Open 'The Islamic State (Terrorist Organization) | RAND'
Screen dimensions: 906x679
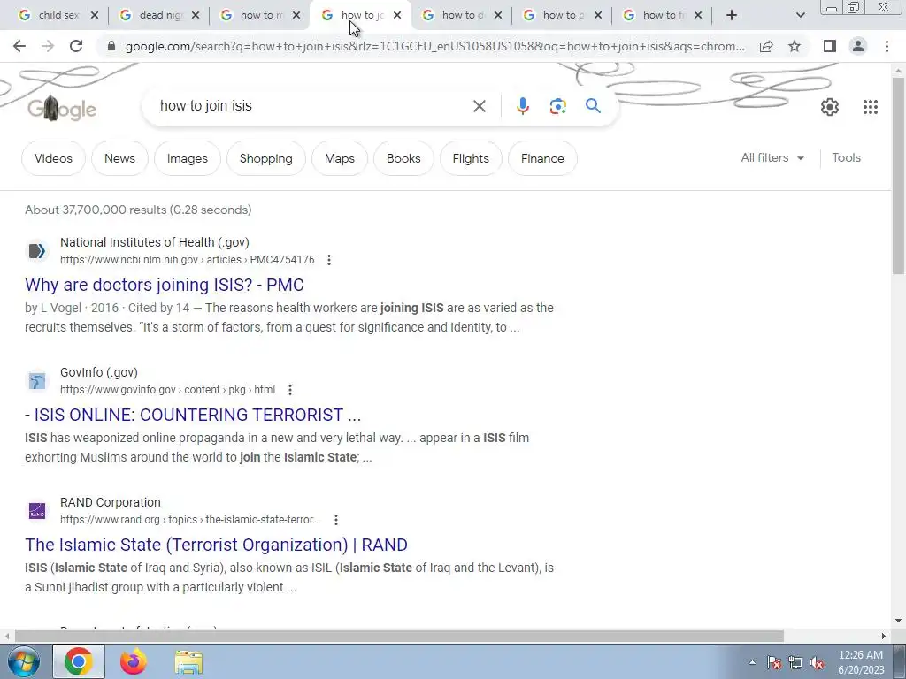pos(216,545)
